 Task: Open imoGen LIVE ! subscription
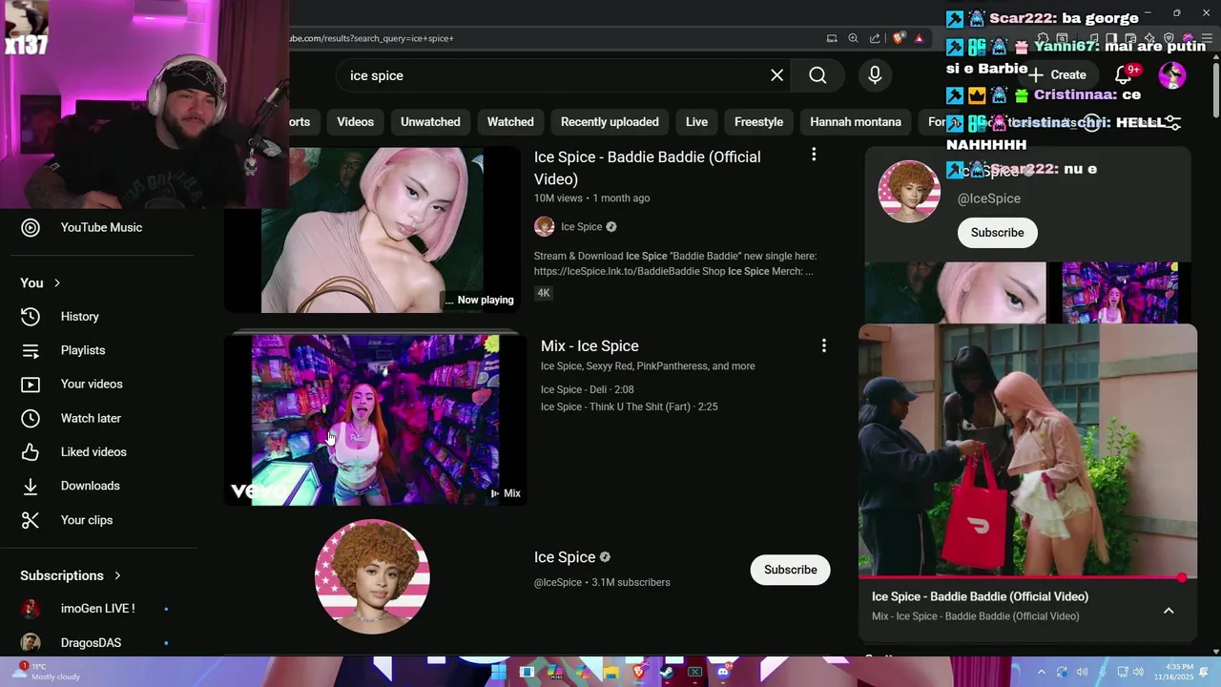pos(97,609)
